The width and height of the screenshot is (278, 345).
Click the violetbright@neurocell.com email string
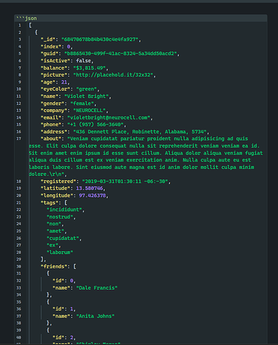(x=109, y=117)
